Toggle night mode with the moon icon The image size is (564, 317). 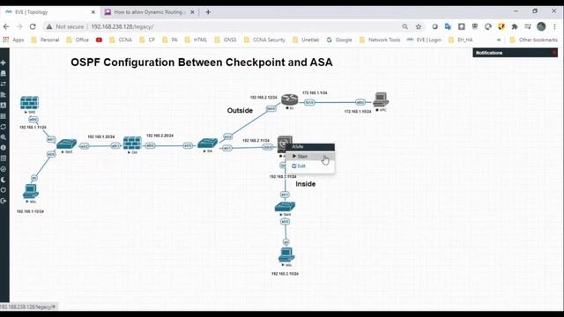coord(4,180)
